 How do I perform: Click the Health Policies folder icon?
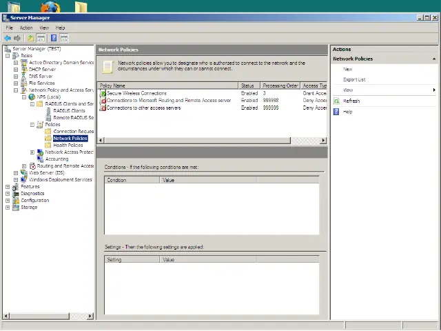tap(48, 146)
